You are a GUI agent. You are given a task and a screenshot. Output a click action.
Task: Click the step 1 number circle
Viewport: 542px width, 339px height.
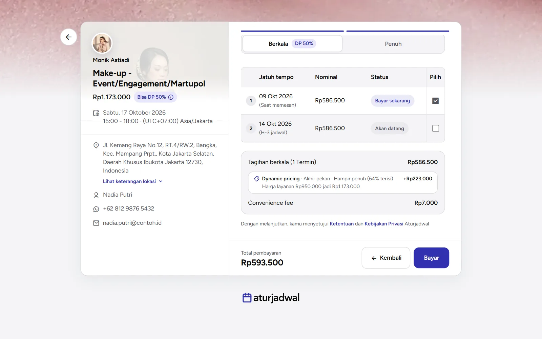251,101
